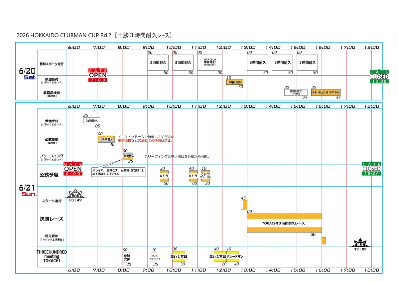
Task: Click the VITA CLUB 専有走行 session box
Action: pyautogui.click(x=210, y=63)
